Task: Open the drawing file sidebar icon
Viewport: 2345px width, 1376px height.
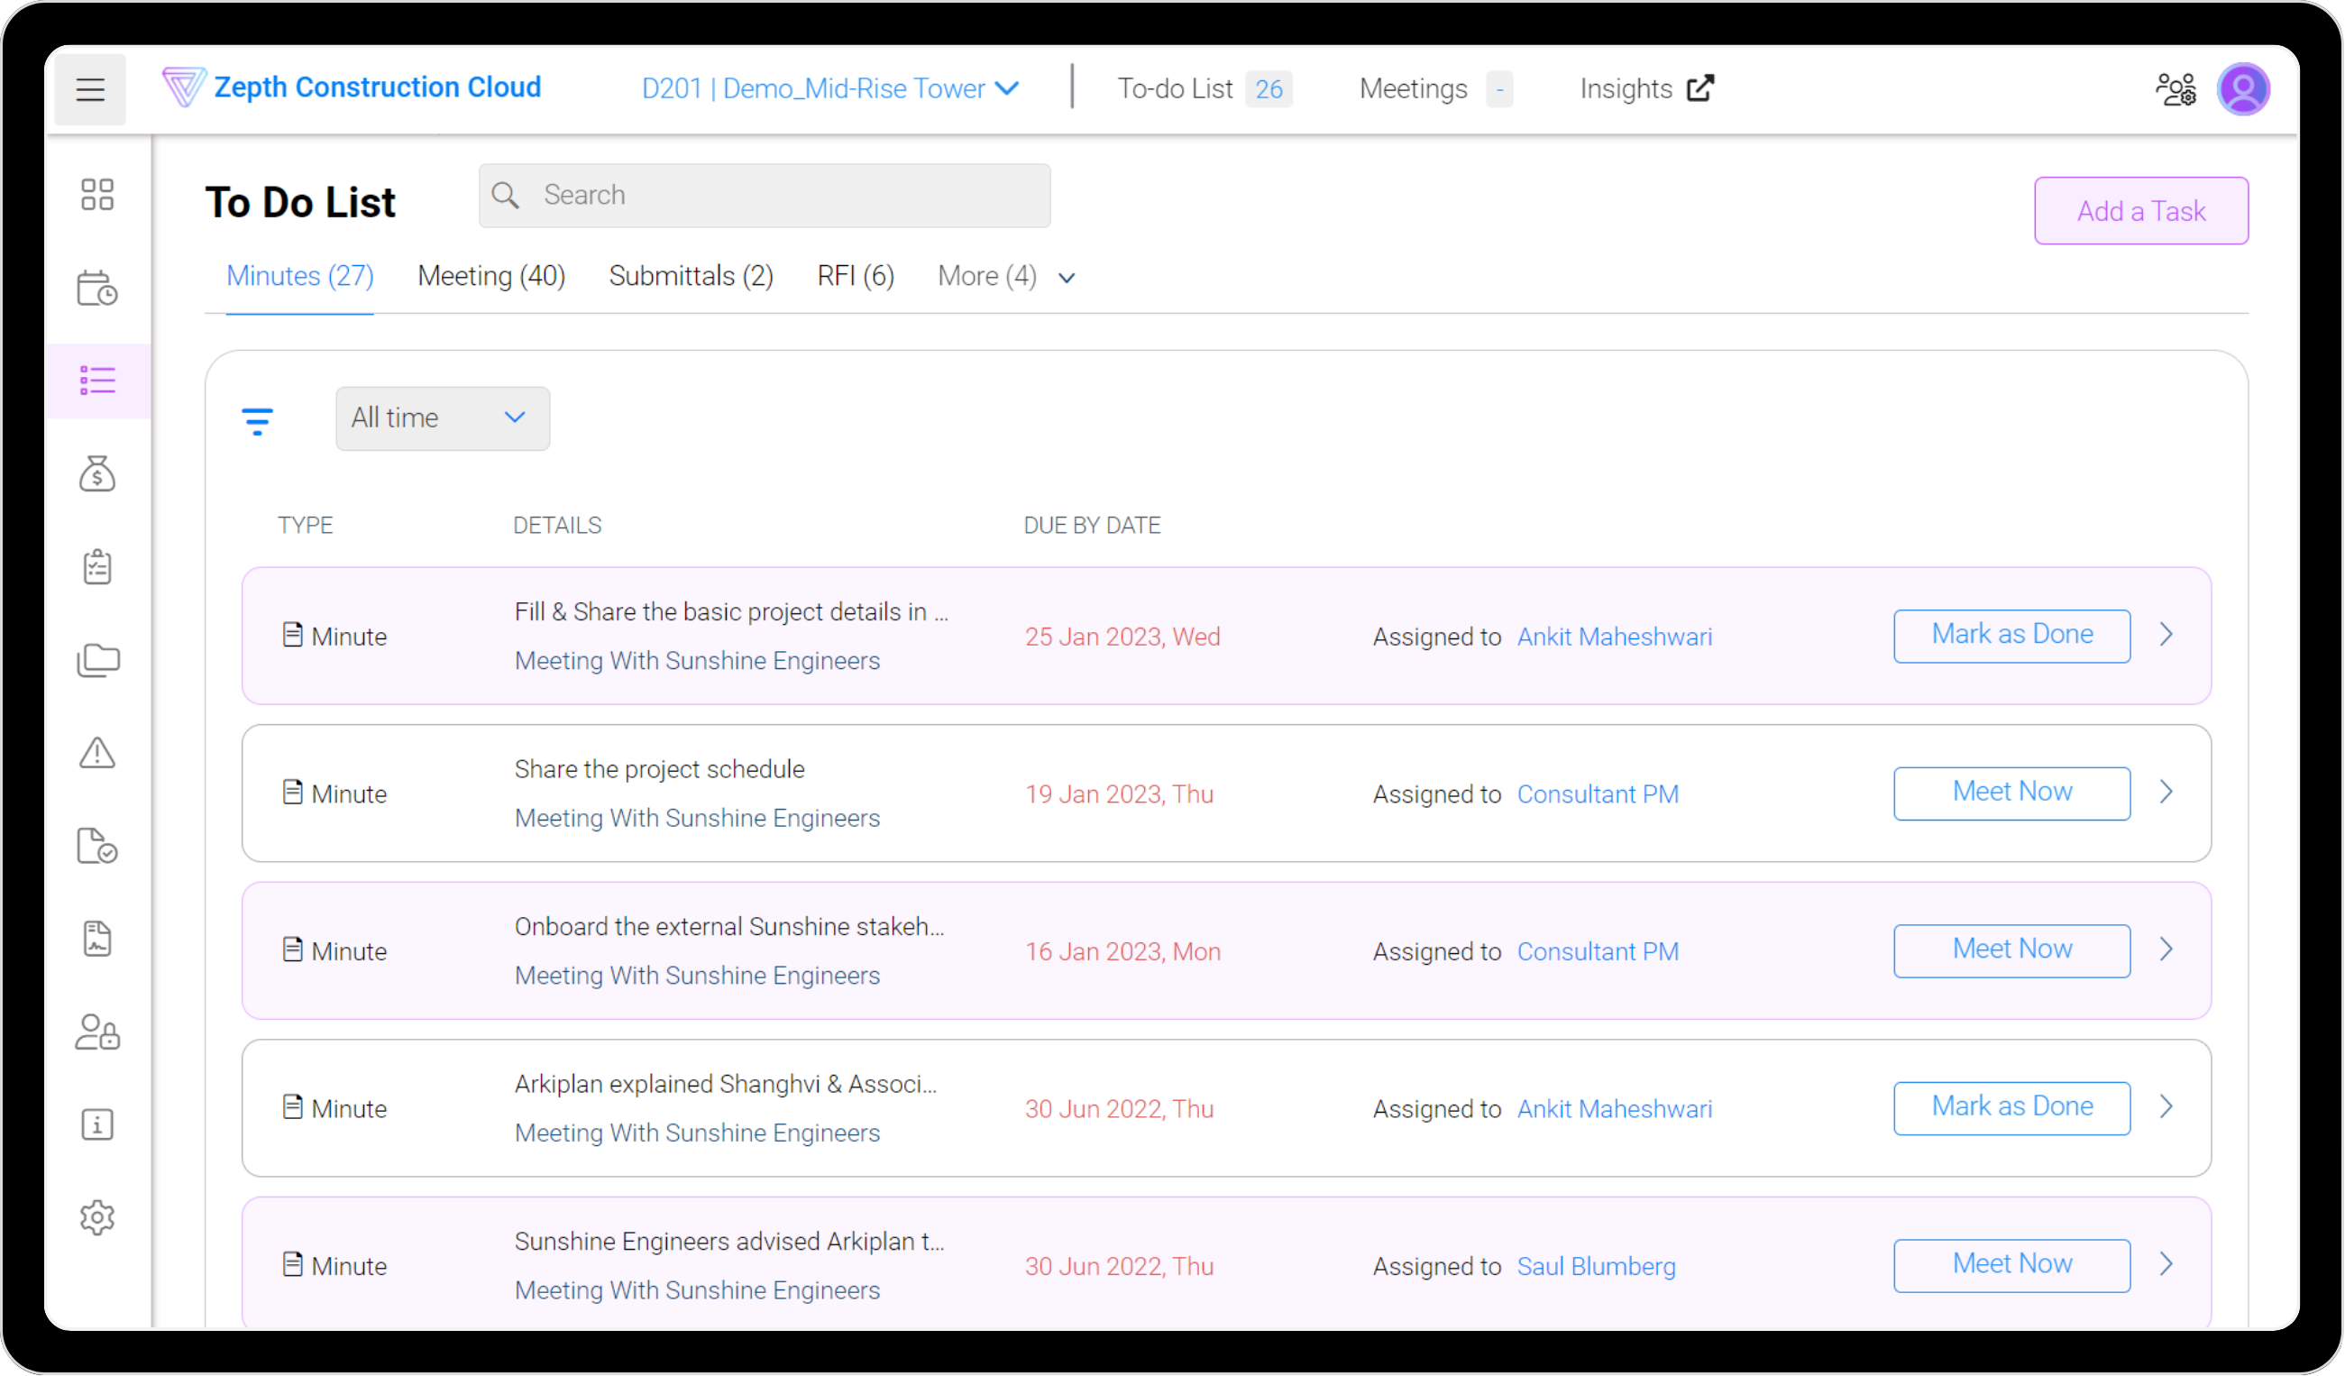Action: pos(96,940)
